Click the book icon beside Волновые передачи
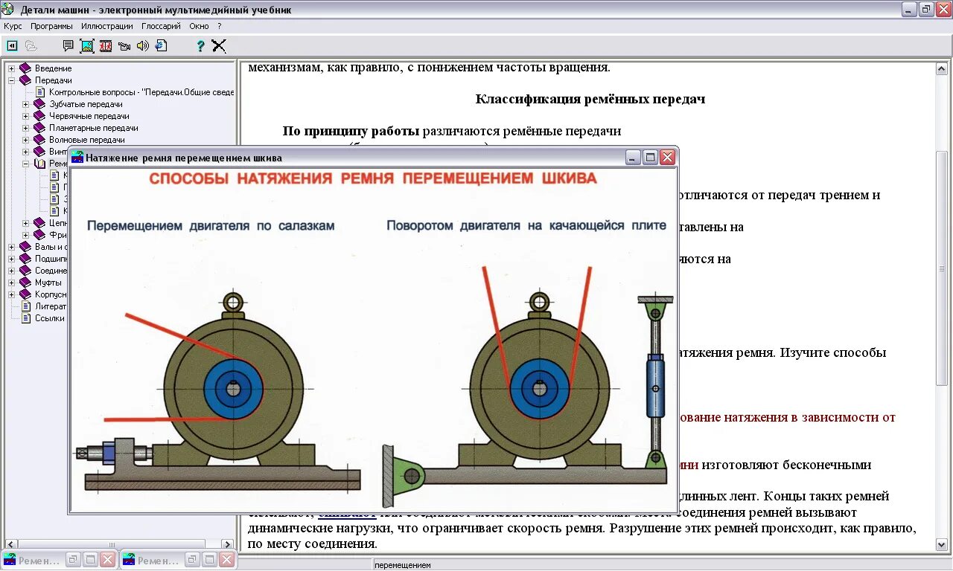 coord(39,140)
